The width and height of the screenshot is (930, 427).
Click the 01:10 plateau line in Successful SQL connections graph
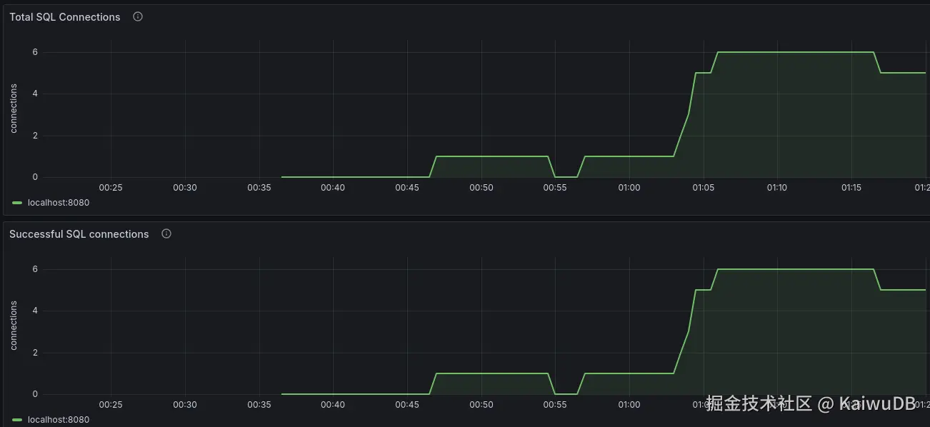coord(777,269)
